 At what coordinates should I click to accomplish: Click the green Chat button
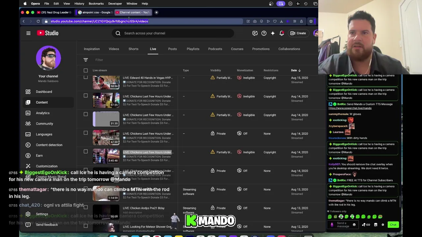point(393,225)
